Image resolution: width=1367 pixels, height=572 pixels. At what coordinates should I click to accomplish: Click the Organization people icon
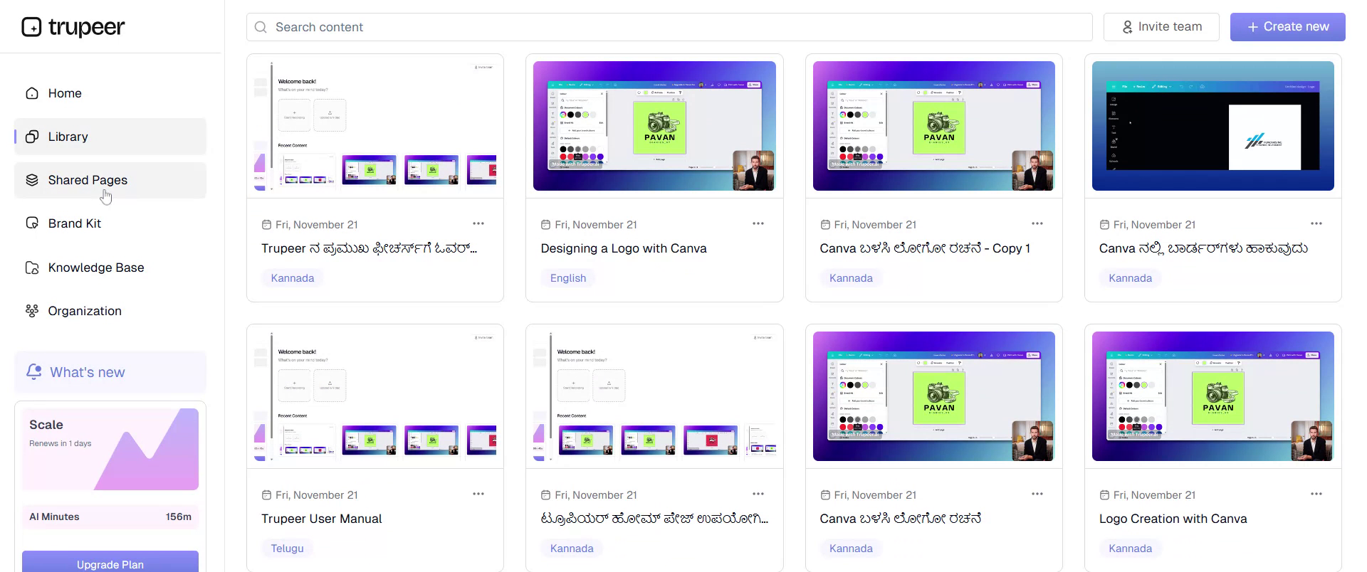click(x=32, y=311)
